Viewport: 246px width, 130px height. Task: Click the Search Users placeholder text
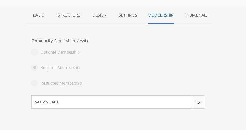[47, 102]
